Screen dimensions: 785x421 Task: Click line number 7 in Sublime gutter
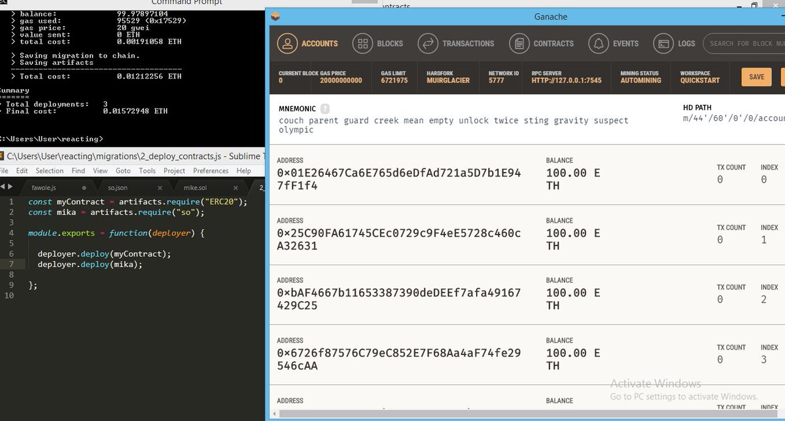12,265
